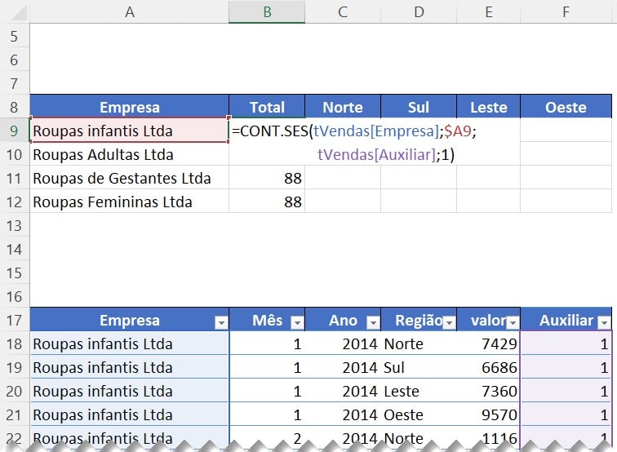The image size is (617, 452).
Task: Select the highlighted column B header
Action: [267, 11]
